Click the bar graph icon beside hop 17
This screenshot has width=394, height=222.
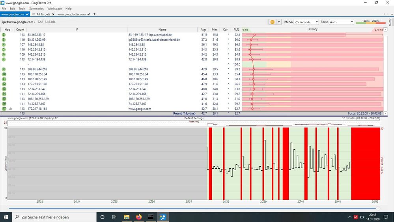tap(10, 109)
